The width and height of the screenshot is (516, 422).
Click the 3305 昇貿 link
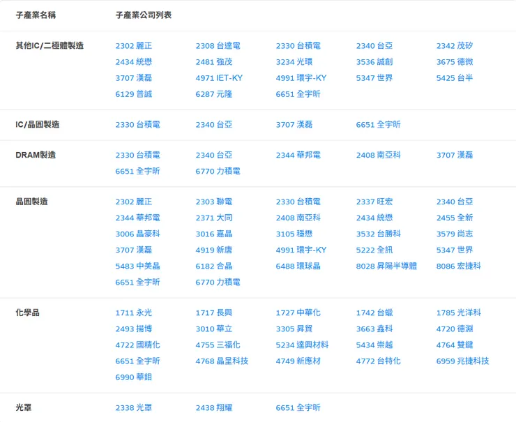(x=294, y=329)
